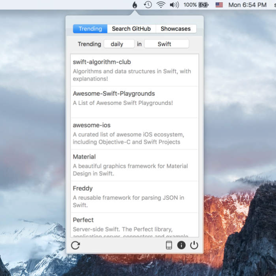This screenshot has height=276, width=276.
Task: Click the clock Mon 6:54 PM
Action: click(x=247, y=5)
